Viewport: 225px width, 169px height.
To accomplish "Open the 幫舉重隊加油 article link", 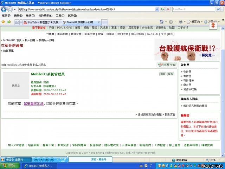I will pyautogui.click(x=34, y=104).
